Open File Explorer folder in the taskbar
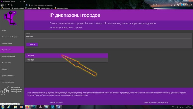 point(15,107)
